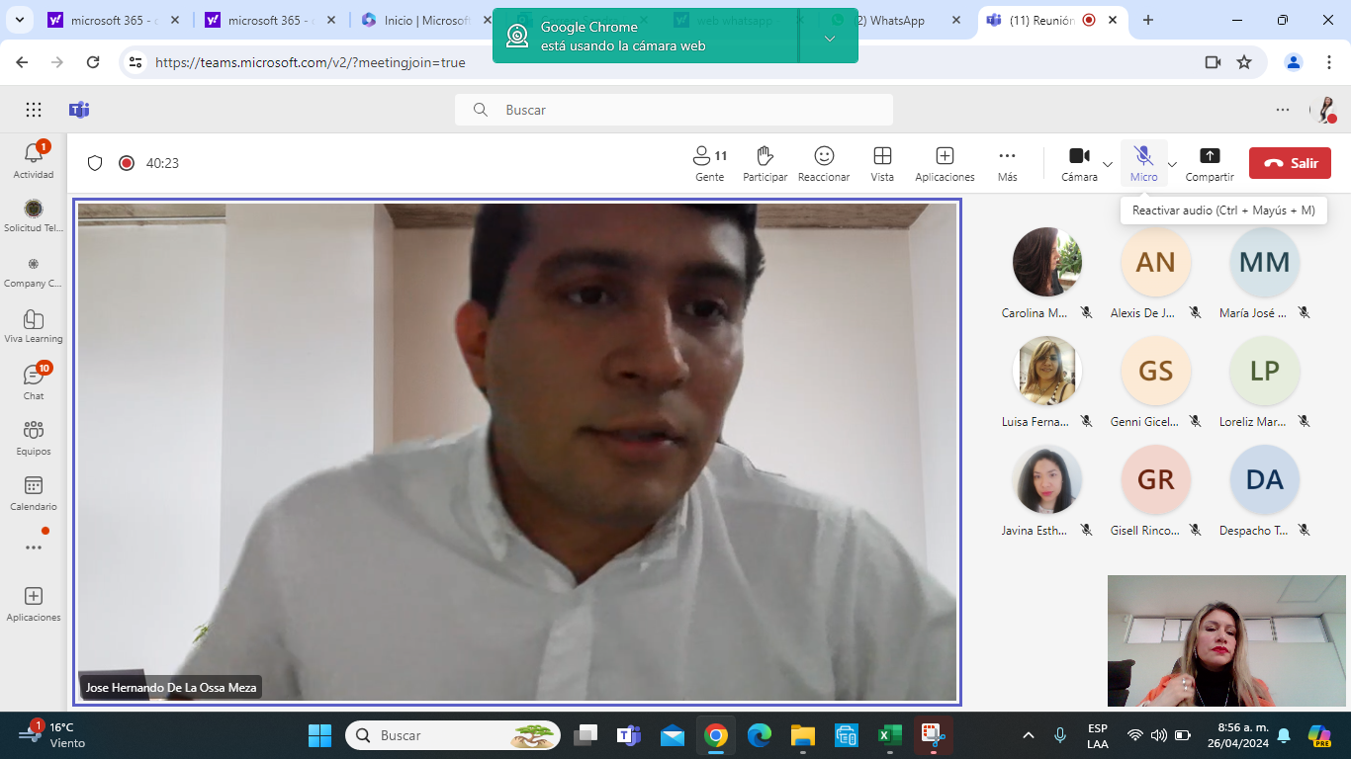Open Windows Start menu
Screen dimensions: 1351x759
coord(319,735)
